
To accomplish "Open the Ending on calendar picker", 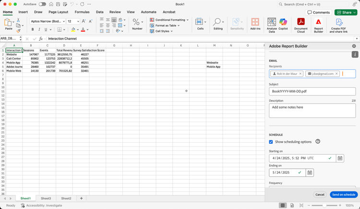I will [310, 172].
